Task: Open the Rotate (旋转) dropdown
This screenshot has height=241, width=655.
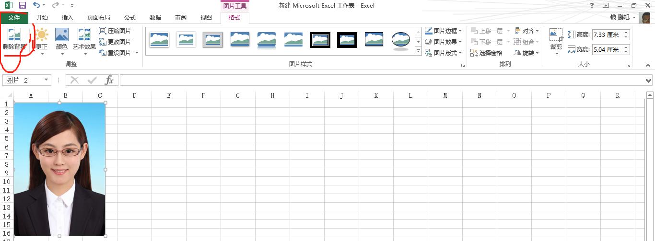Action: tap(526, 53)
